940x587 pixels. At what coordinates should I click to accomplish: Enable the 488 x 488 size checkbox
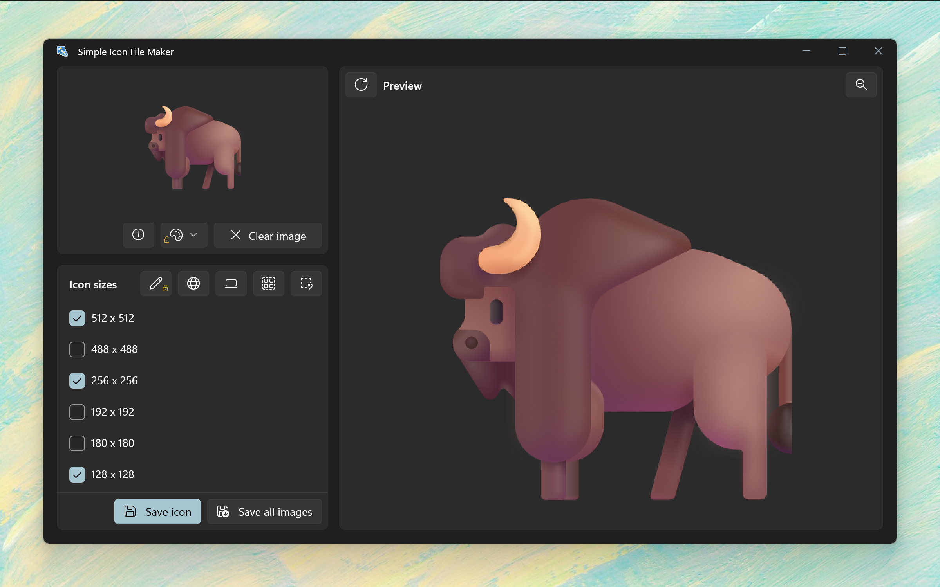pos(77,349)
